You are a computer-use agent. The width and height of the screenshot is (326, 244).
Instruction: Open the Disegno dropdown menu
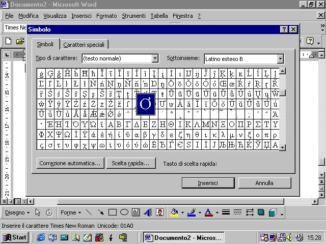pyautogui.click(x=17, y=212)
